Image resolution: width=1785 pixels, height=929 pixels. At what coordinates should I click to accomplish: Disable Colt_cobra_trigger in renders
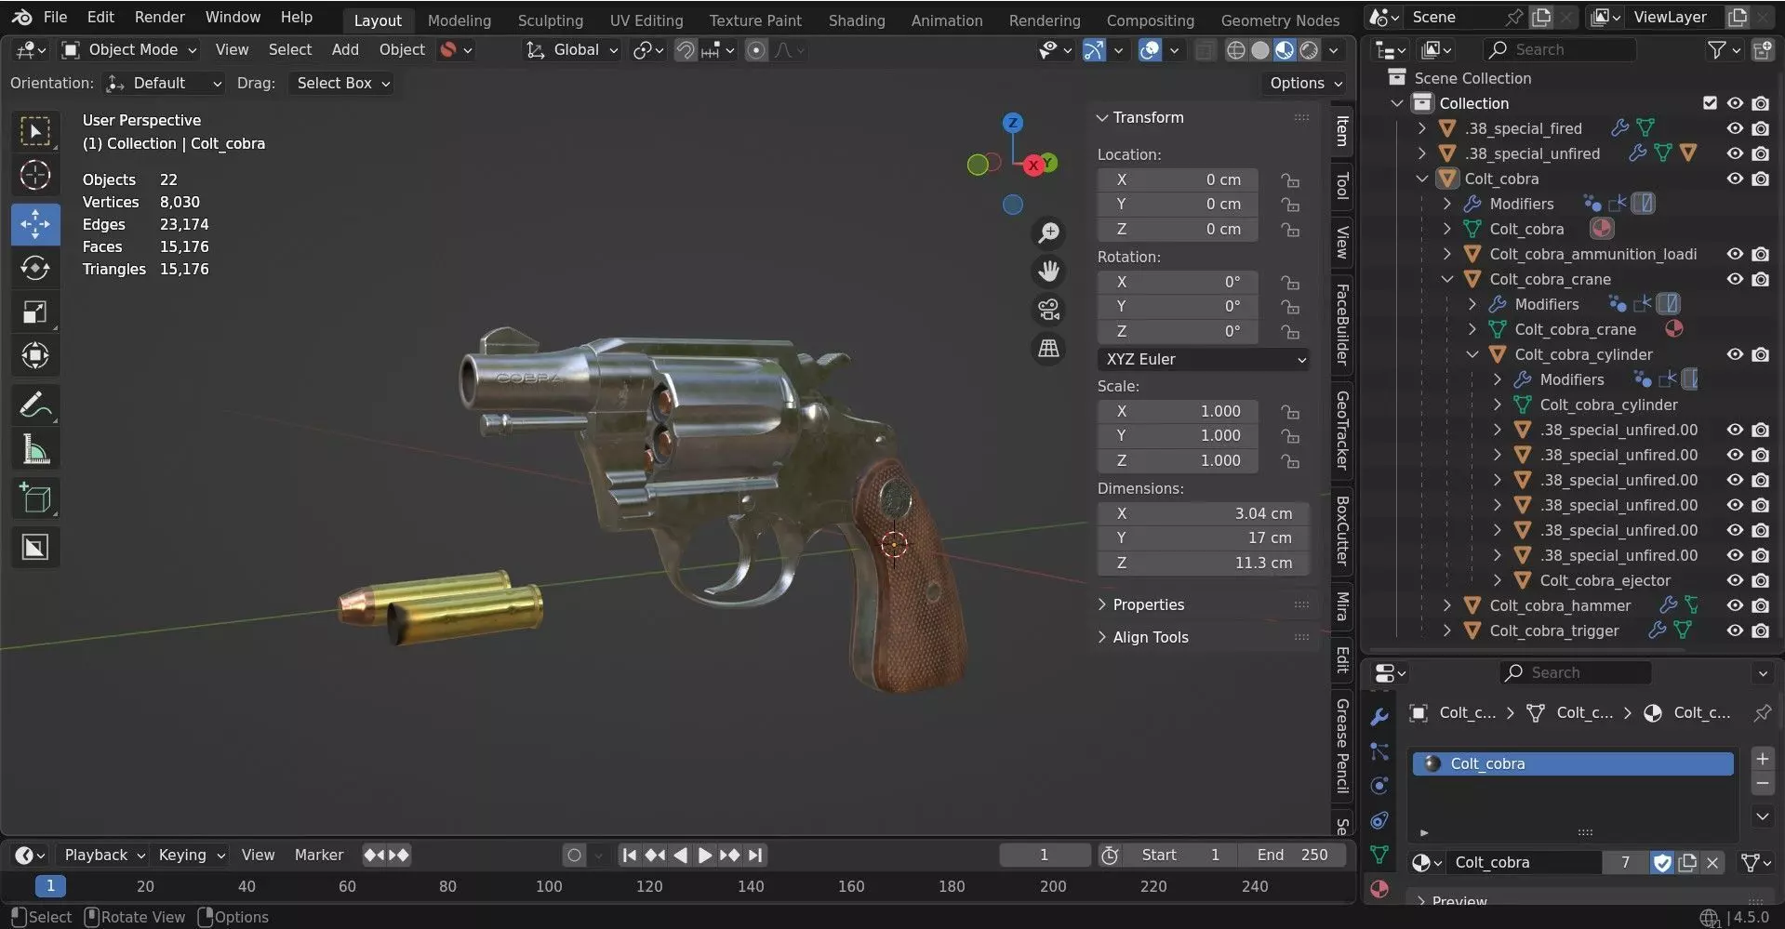click(x=1761, y=630)
